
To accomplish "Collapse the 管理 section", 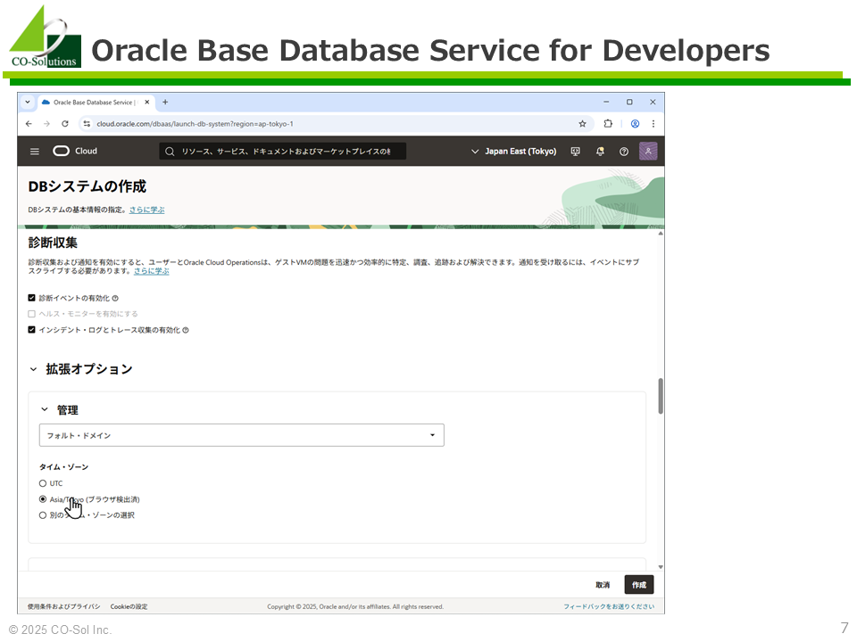I will [45, 409].
